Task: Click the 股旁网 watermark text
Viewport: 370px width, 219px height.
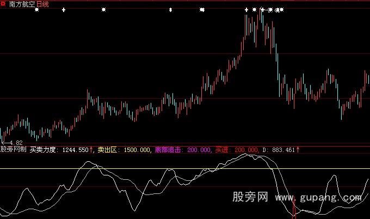Action: (x=250, y=196)
